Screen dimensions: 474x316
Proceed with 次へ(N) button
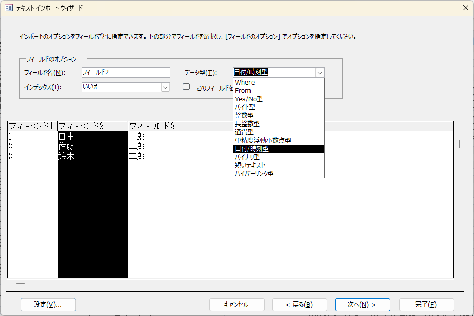click(362, 305)
